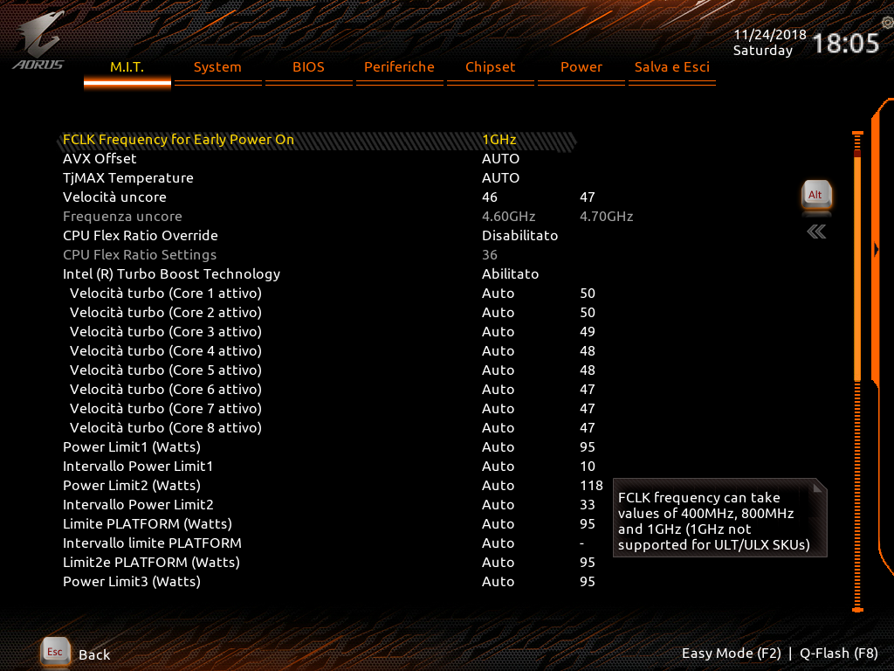The width and height of the screenshot is (894, 671).
Task: Edit Core 5 attivo turbo Auto value
Action: (499, 370)
